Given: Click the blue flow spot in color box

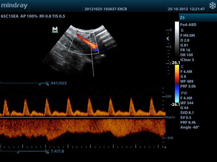Looking at the screenshot, I should click(96, 49).
